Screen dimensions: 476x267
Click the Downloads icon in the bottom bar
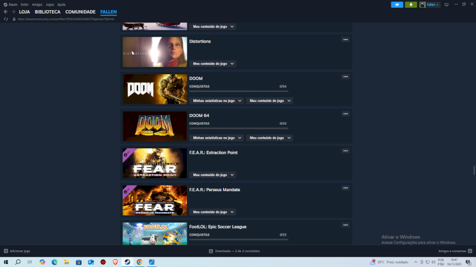click(211, 251)
